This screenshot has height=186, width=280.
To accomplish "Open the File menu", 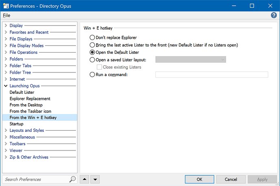I will [6, 15].
